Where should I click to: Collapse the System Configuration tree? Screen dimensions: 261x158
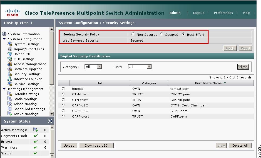[x=4, y=39]
